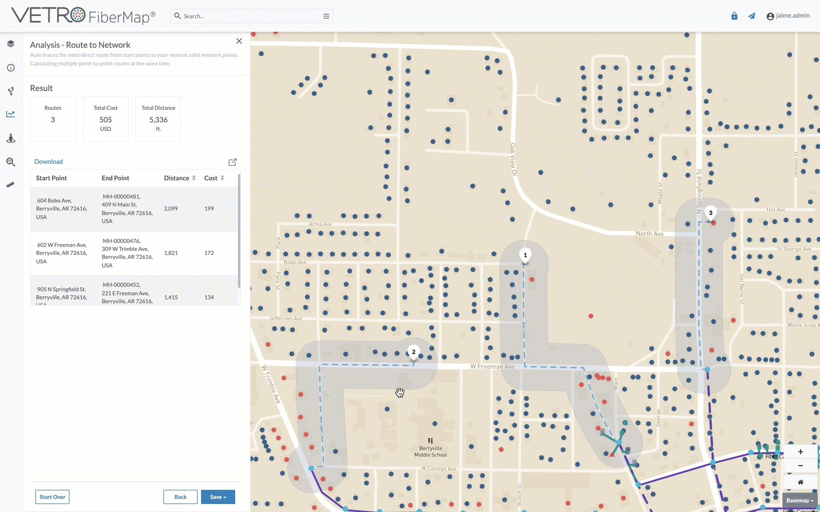Toggle the map lock icon
820x512 pixels.
[x=734, y=15]
